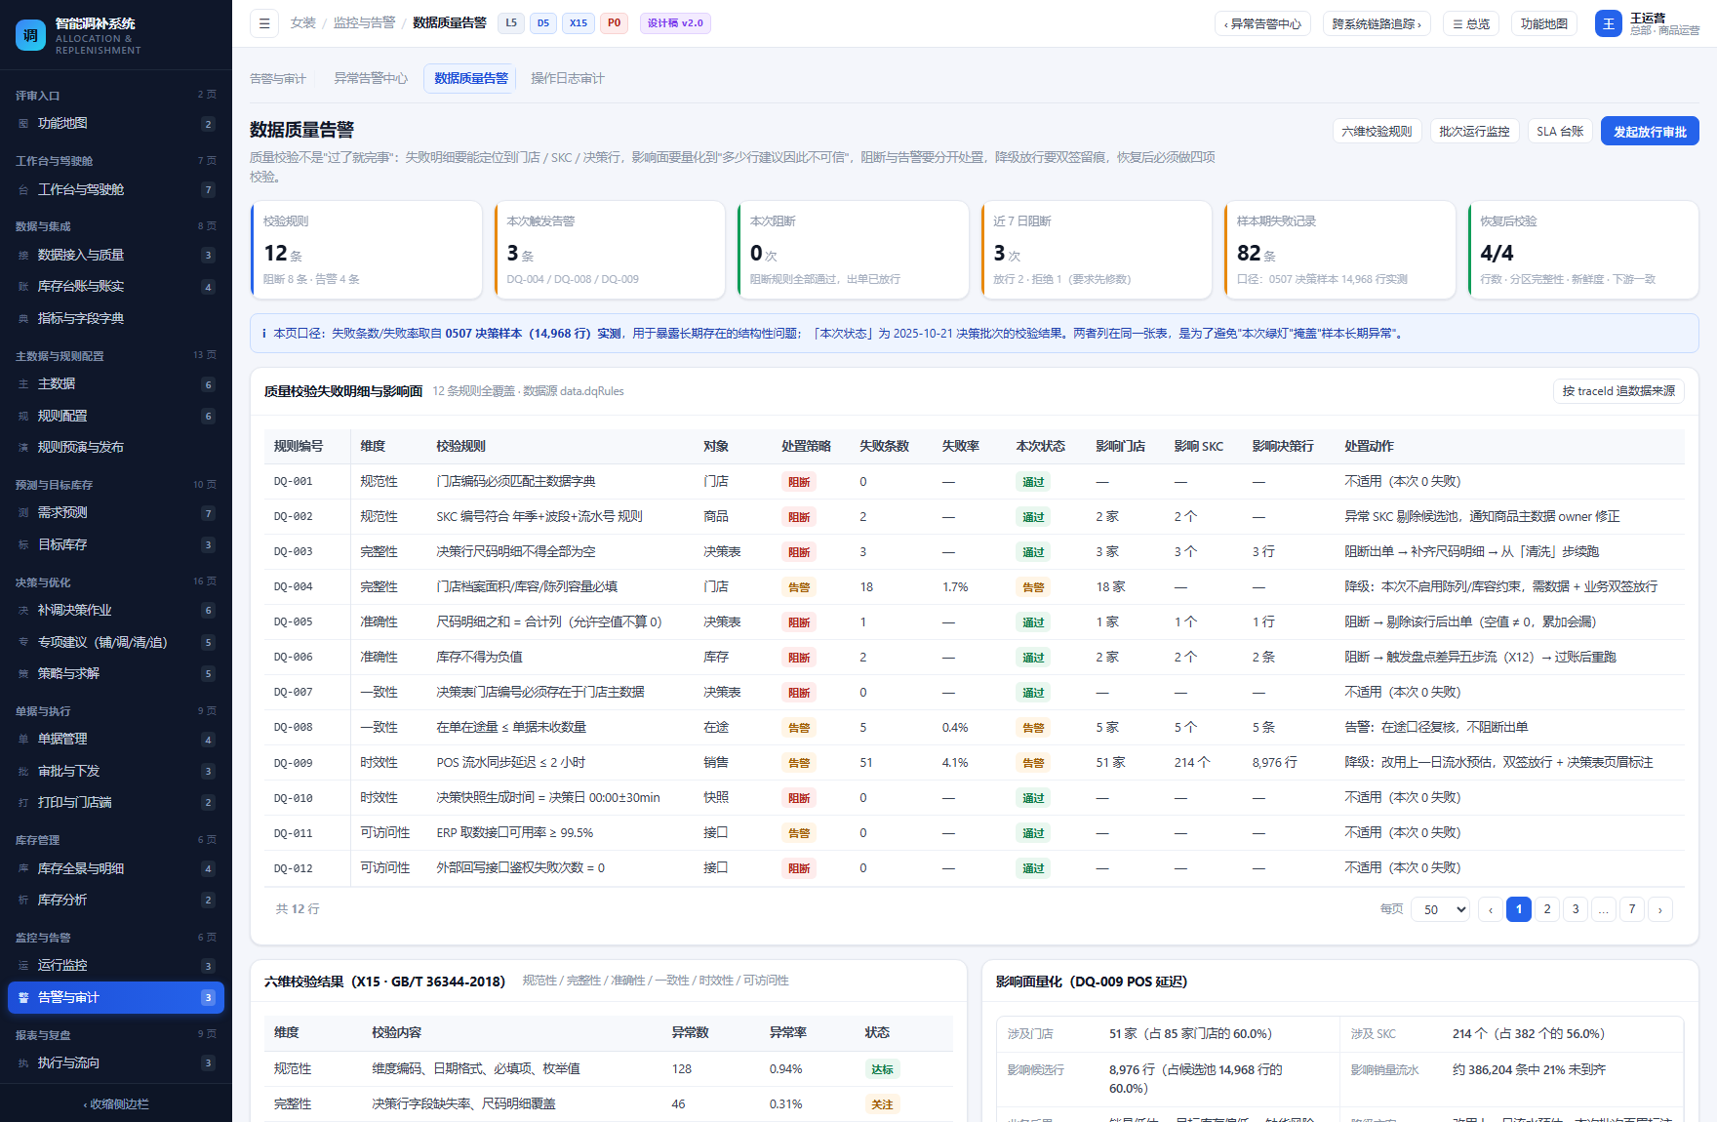1717x1122 pixels.
Task: Open the 每页 50 page size dropdown
Action: click(1440, 909)
